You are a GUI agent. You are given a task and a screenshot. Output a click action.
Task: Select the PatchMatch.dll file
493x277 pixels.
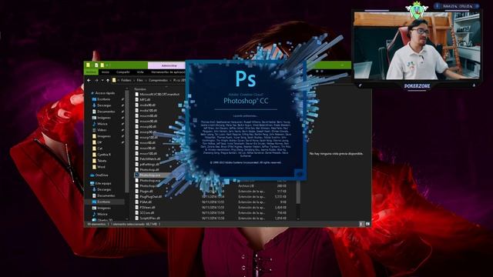(x=150, y=159)
